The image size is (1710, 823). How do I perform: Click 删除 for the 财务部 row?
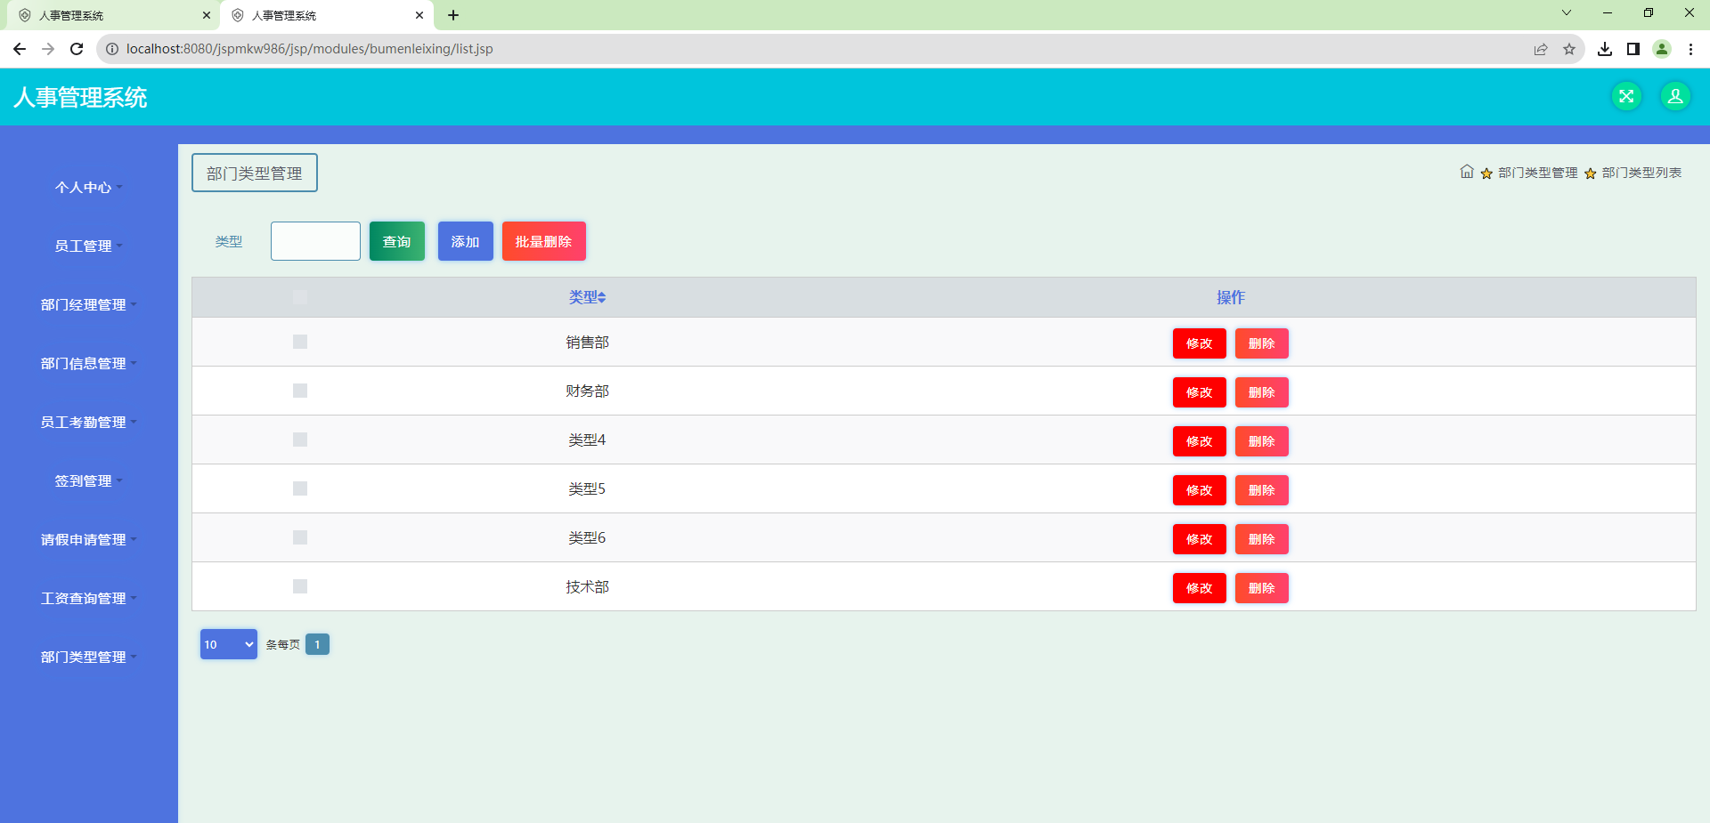tap(1261, 392)
